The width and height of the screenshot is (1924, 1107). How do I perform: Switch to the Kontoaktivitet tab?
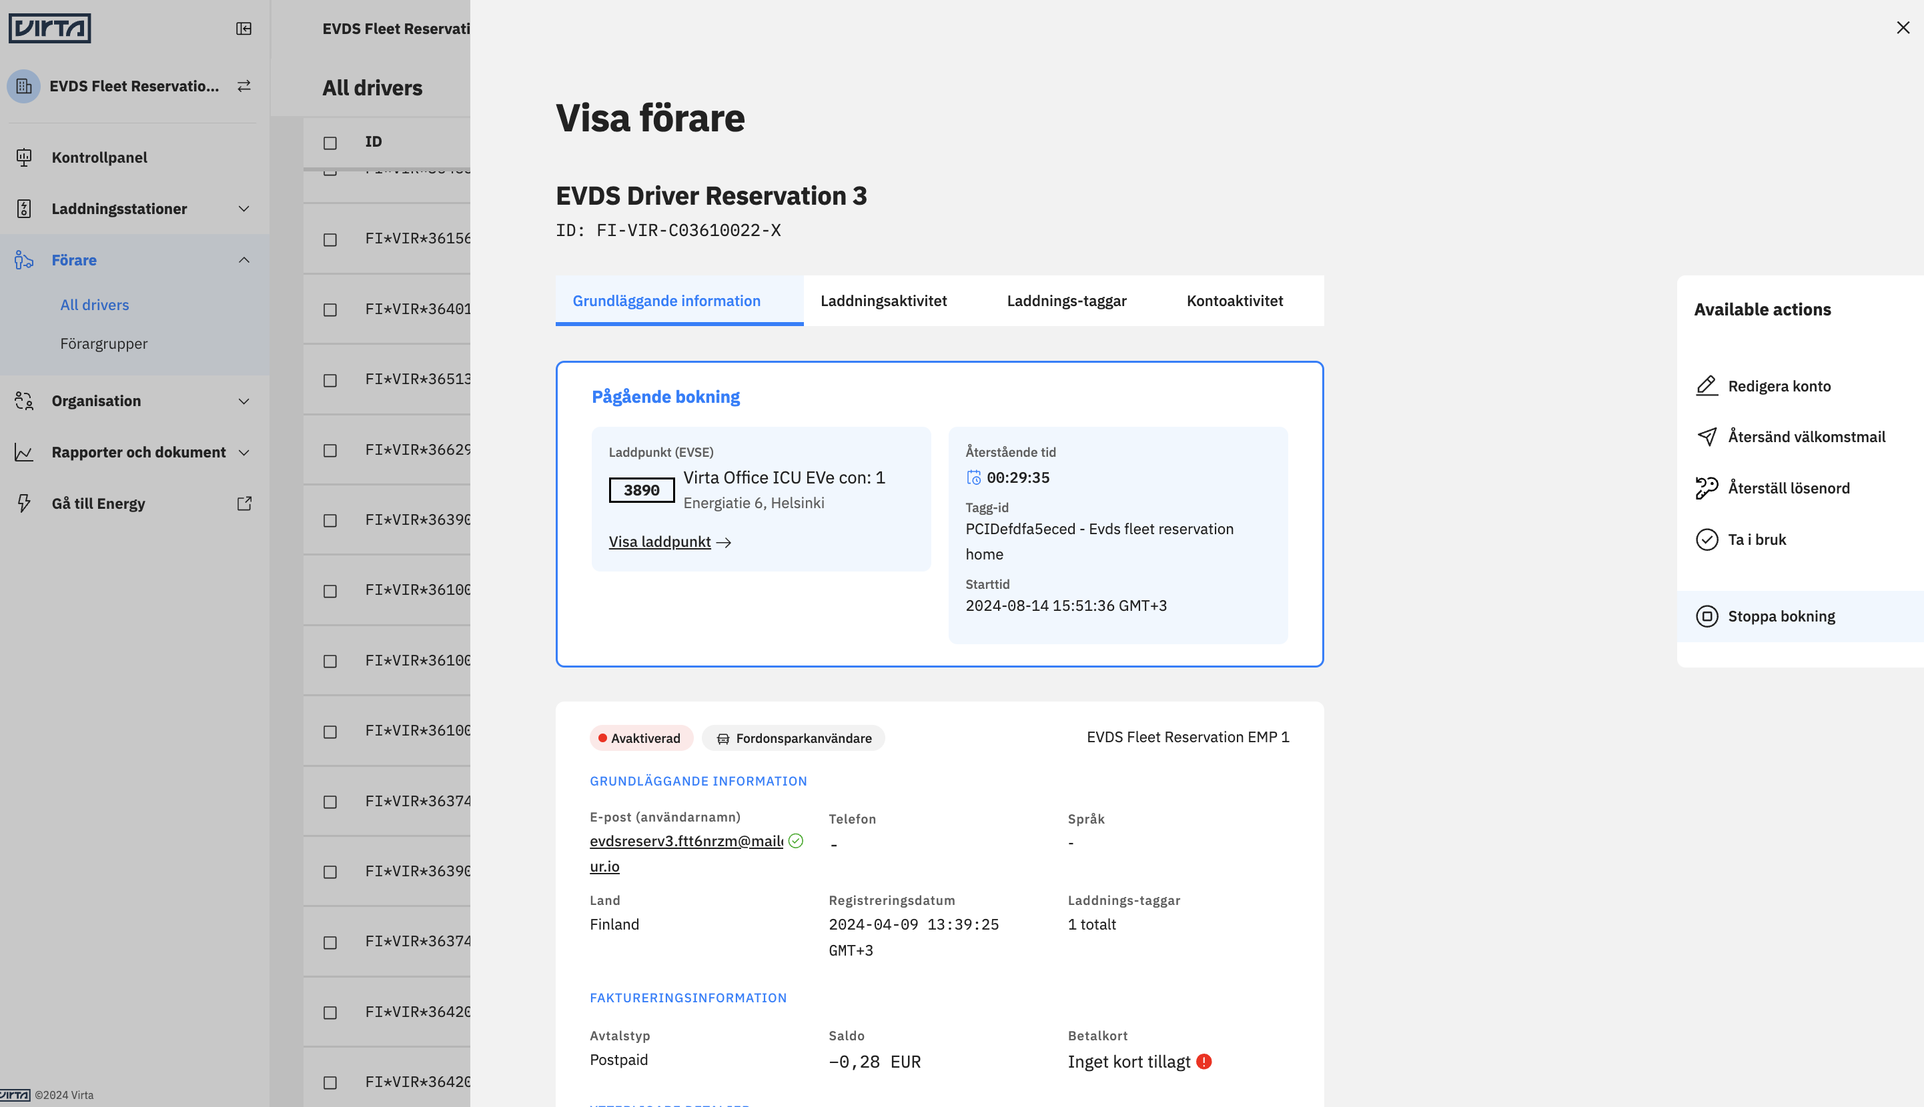point(1234,301)
